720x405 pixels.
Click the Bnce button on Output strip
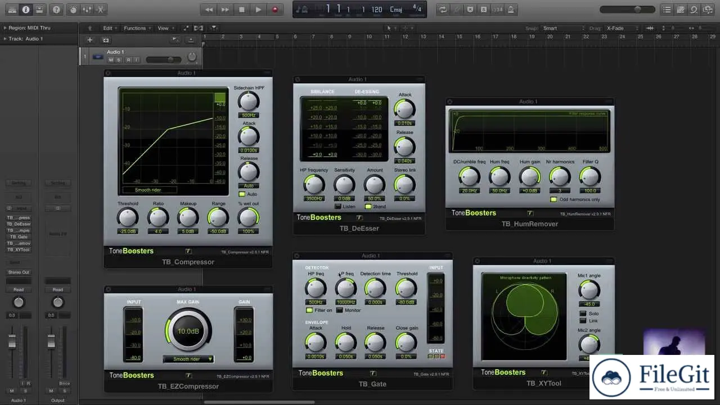pos(64,384)
